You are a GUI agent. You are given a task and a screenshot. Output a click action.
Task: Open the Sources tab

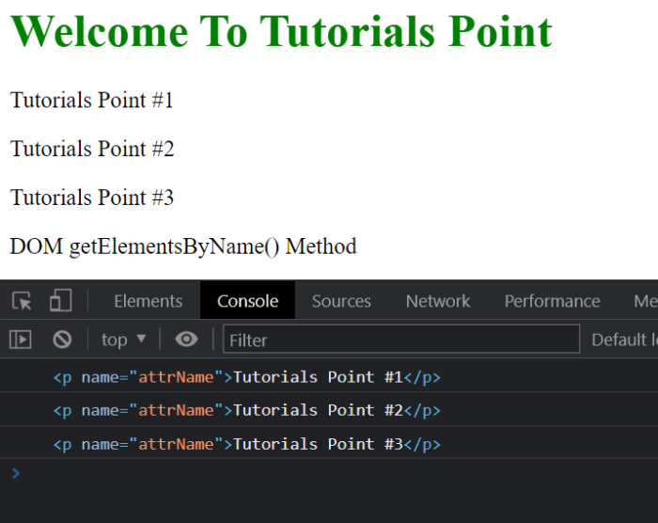pos(341,301)
